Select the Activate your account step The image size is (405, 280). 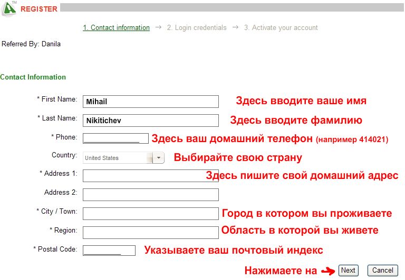coord(281,27)
